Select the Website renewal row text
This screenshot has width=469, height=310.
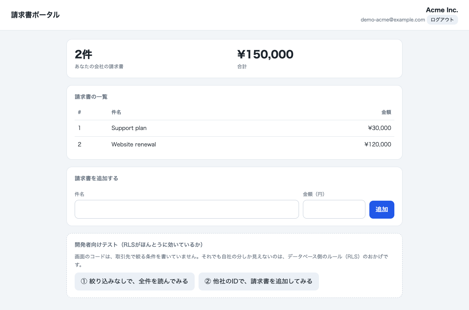click(134, 144)
